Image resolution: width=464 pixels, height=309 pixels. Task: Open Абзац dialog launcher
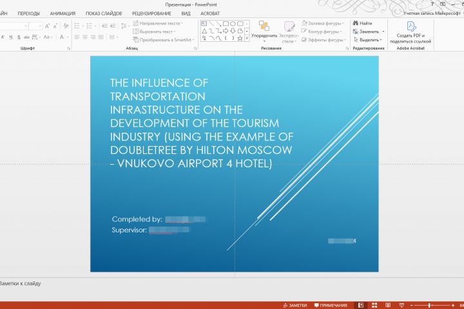tap(196, 48)
